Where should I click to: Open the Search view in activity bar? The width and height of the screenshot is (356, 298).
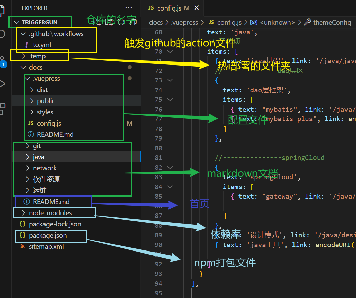tap(2, 34)
